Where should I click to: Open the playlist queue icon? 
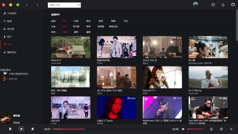coord(212,129)
